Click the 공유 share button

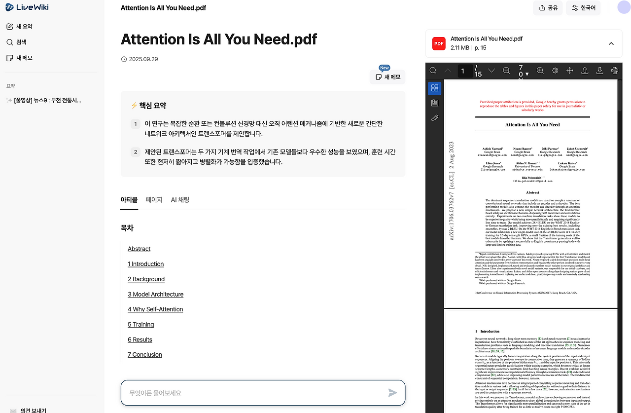(548, 7)
